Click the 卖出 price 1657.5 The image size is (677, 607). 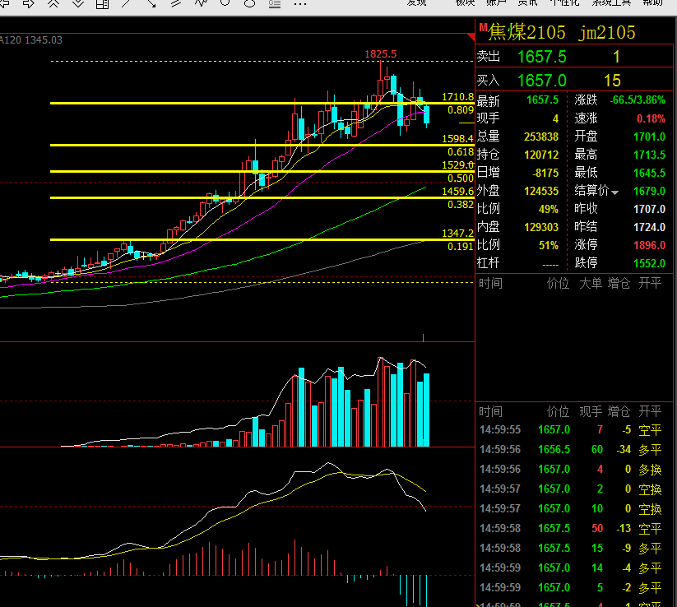(541, 57)
